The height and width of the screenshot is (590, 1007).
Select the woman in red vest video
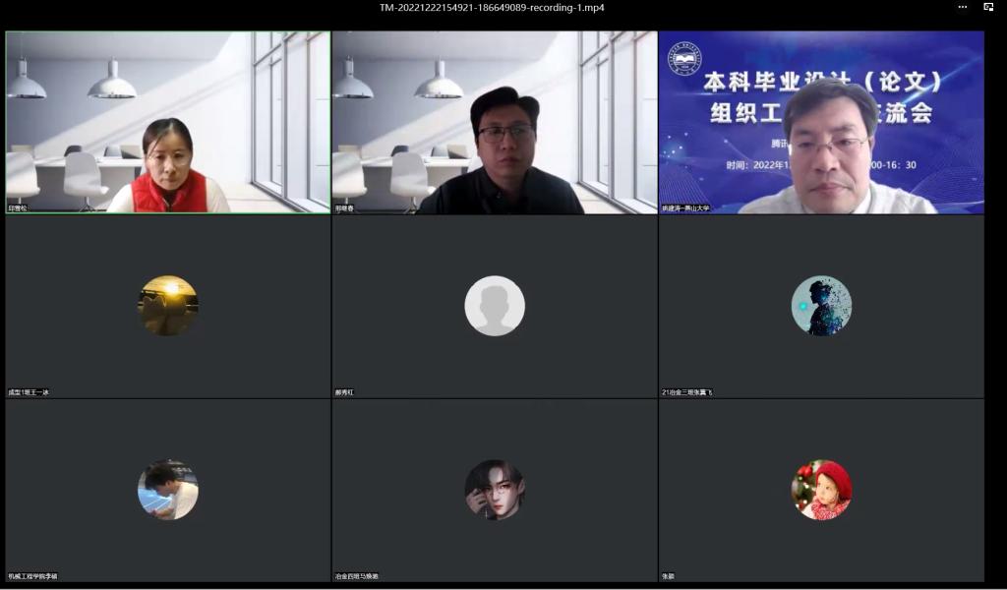[168, 123]
